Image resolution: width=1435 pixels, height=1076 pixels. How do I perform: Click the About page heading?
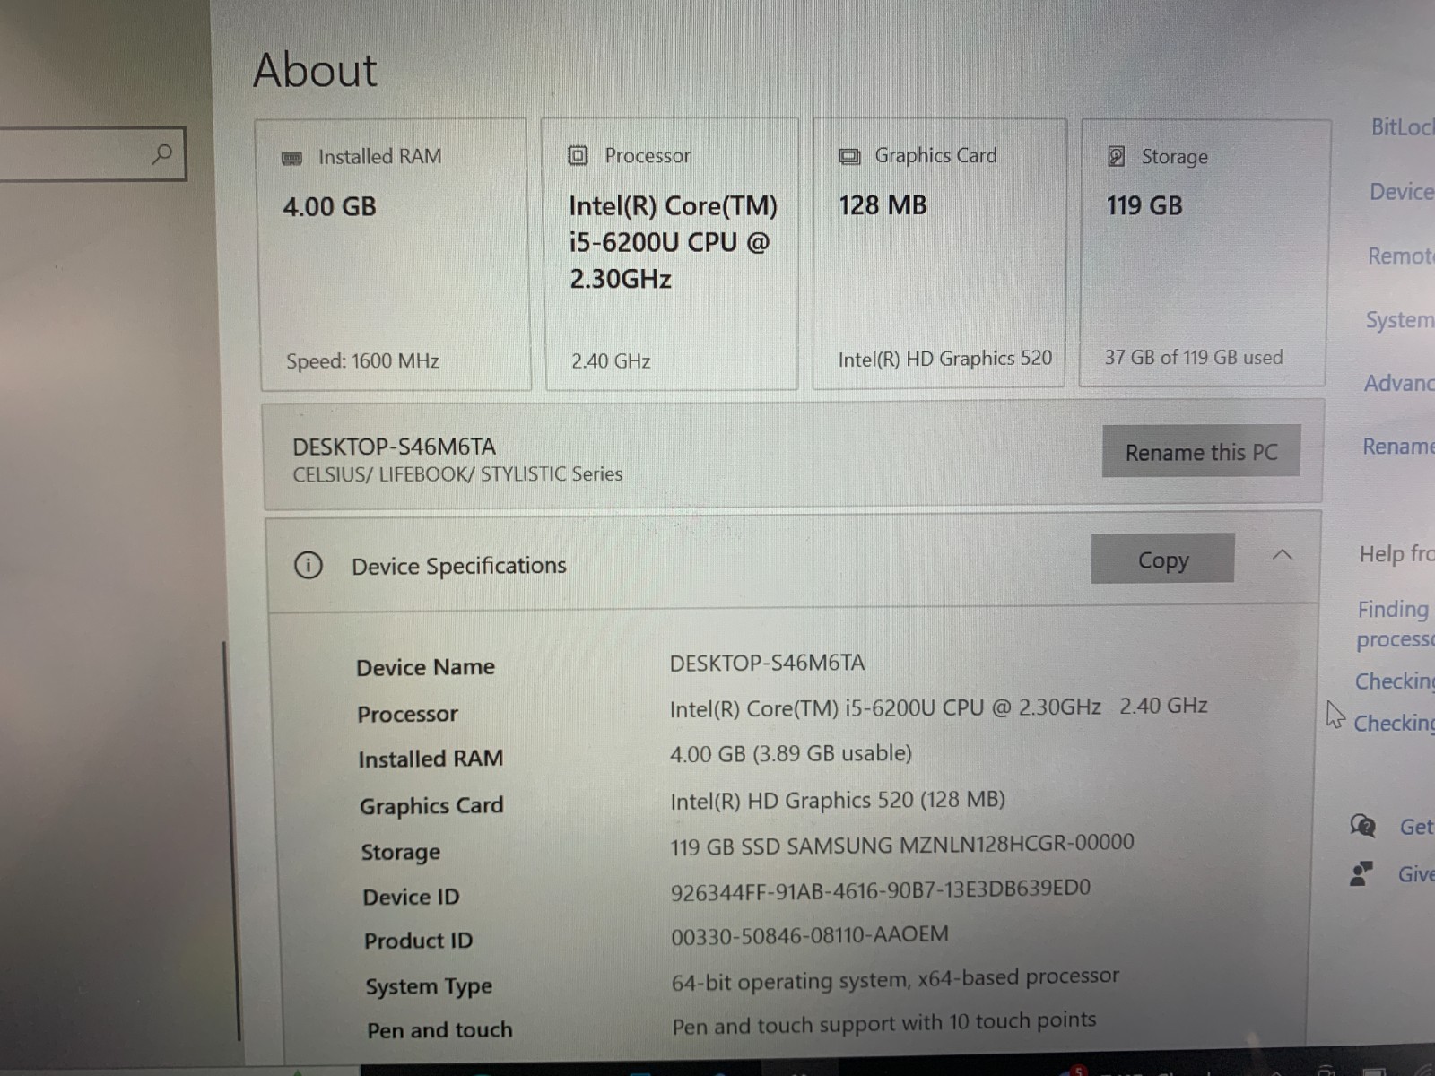coord(315,70)
